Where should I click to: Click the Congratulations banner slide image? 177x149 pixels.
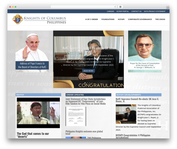88,59
